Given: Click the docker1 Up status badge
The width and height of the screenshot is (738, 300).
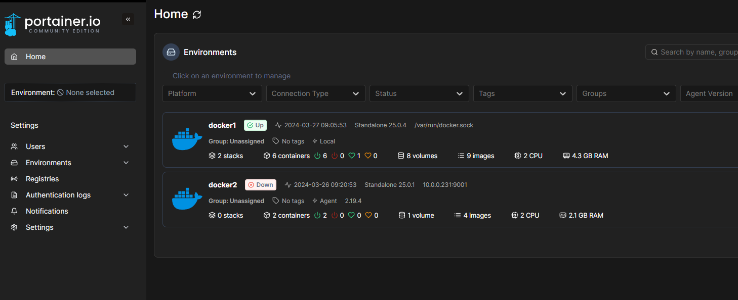Looking at the screenshot, I should pos(255,125).
